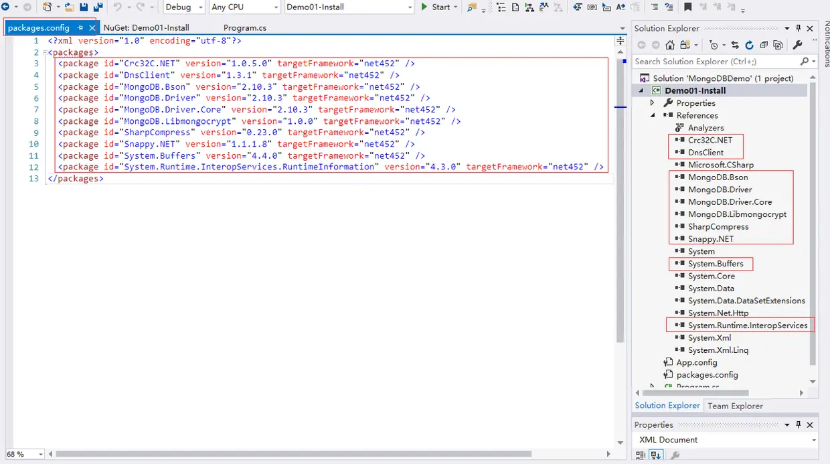The width and height of the screenshot is (830, 464).
Task: Click the editor split-window handle icon
Action: click(620, 41)
